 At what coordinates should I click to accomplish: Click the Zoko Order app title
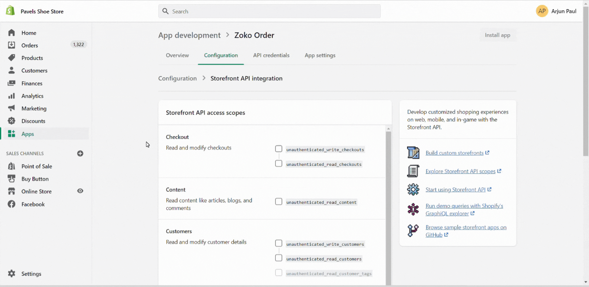254,35
